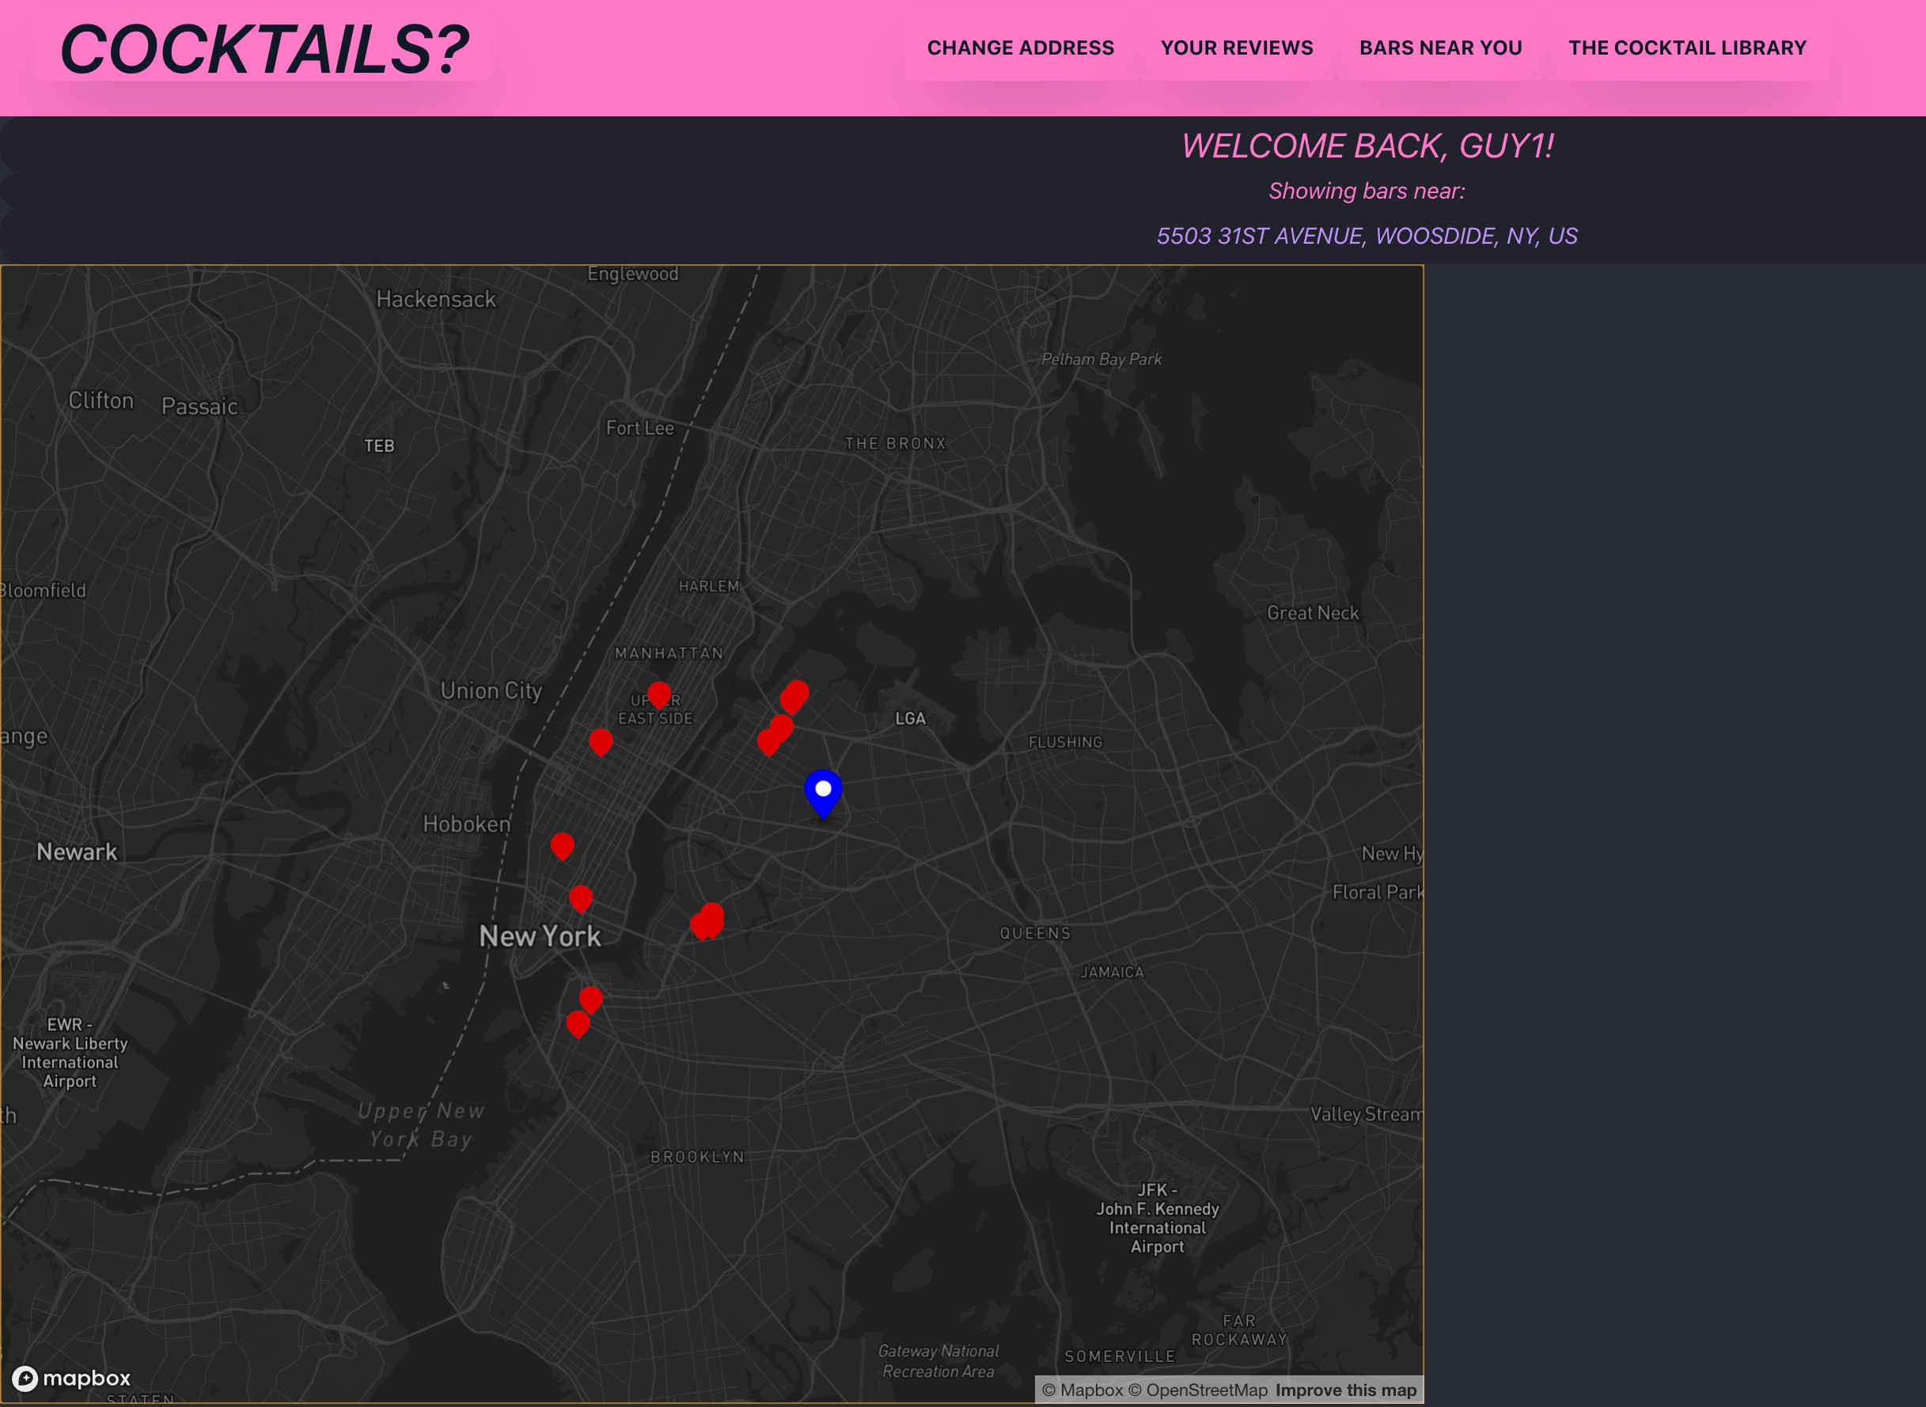The height and width of the screenshot is (1407, 1926).
Task: Select the red marker nearest Hoboken
Action: (562, 845)
